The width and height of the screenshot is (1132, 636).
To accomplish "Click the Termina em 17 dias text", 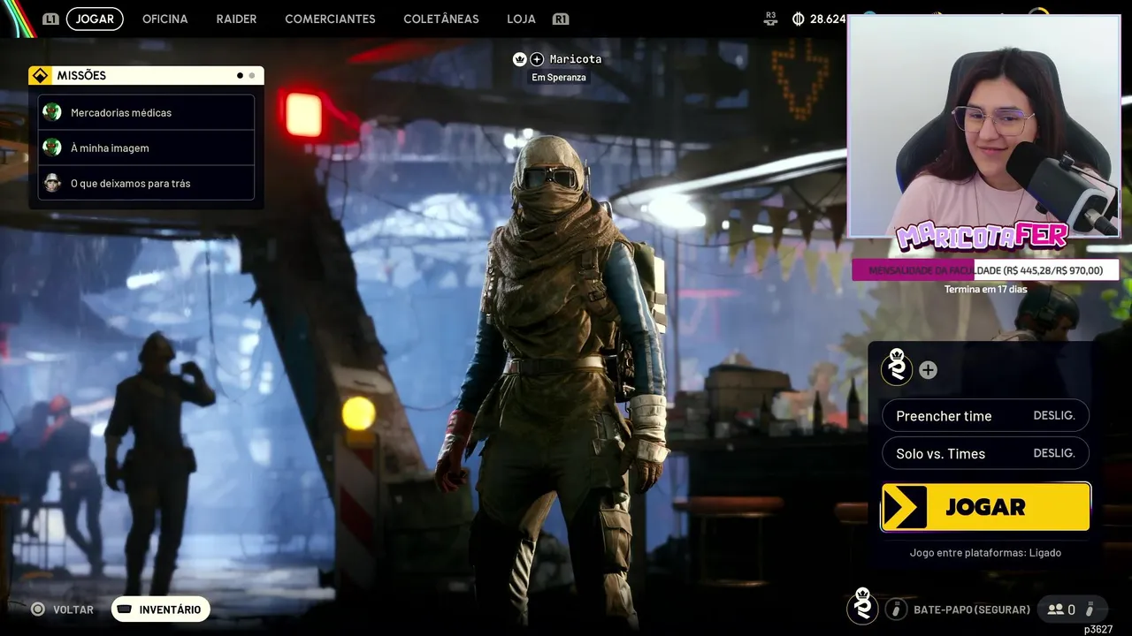I will point(985,290).
